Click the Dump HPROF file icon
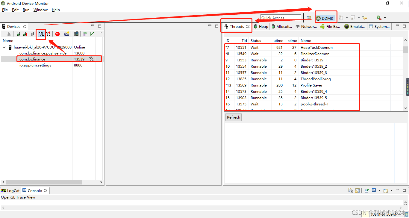The width and height of the screenshot is (409, 218). (x=25, y=34)
